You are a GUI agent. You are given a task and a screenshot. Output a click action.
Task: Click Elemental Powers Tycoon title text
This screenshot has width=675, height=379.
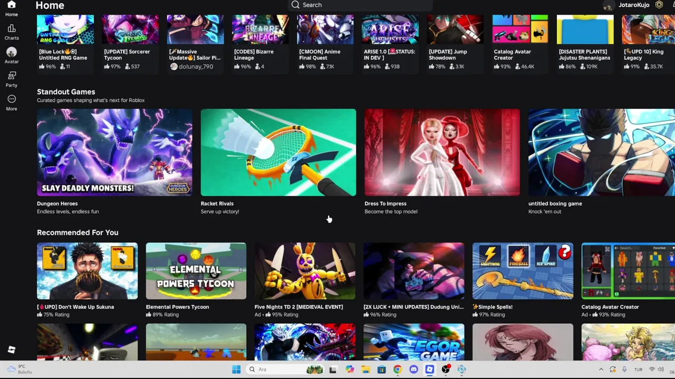[177, 307]
